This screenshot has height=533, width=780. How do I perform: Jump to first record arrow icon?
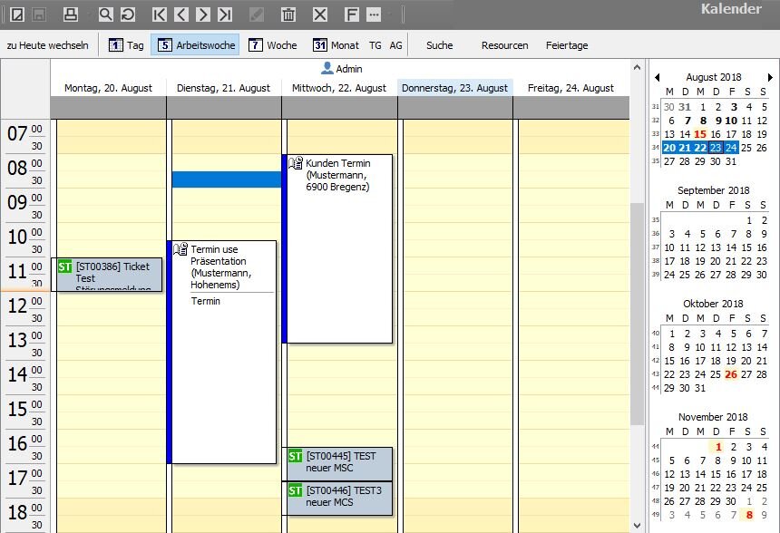click(x=160, y=15)
